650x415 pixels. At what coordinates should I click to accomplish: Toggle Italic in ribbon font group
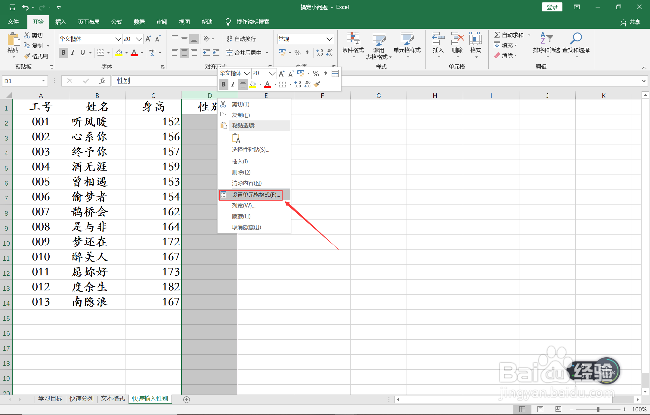[73, 53]
